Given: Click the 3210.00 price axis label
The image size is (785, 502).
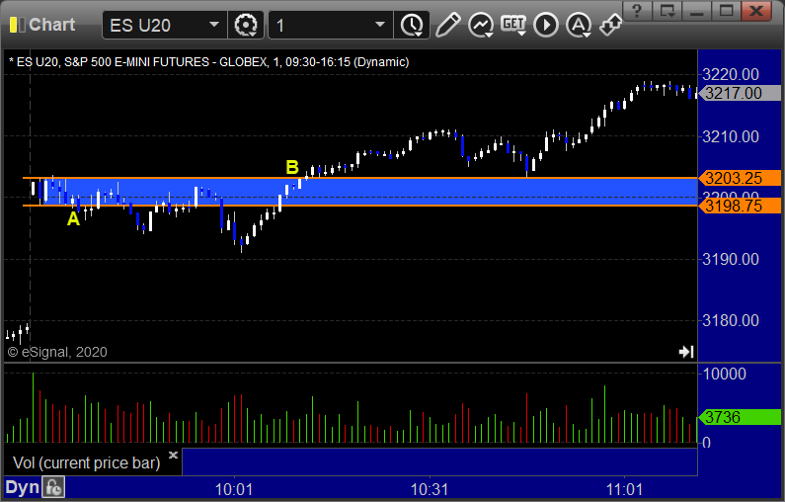Looking at the screenshot, I should click(731, 136).
